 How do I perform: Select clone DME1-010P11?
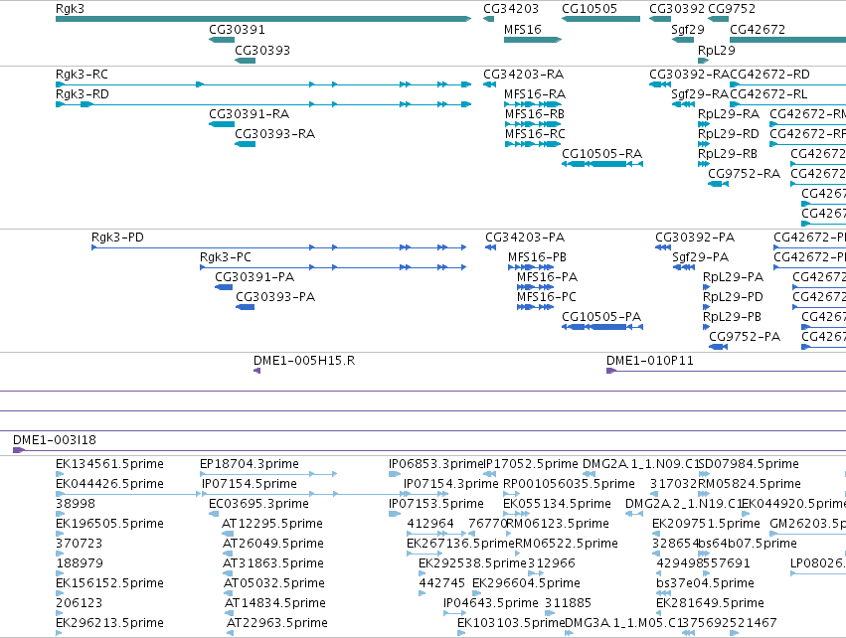coord(727,371)
